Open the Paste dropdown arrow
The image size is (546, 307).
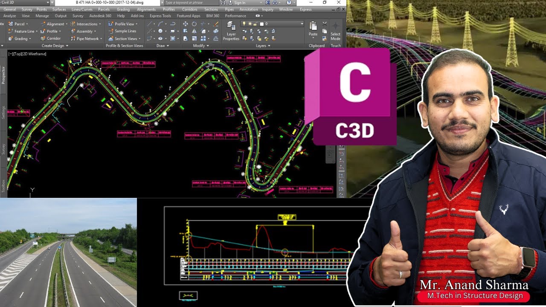313,38
